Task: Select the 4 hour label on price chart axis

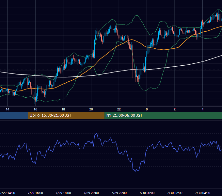Action: [203, 109]
